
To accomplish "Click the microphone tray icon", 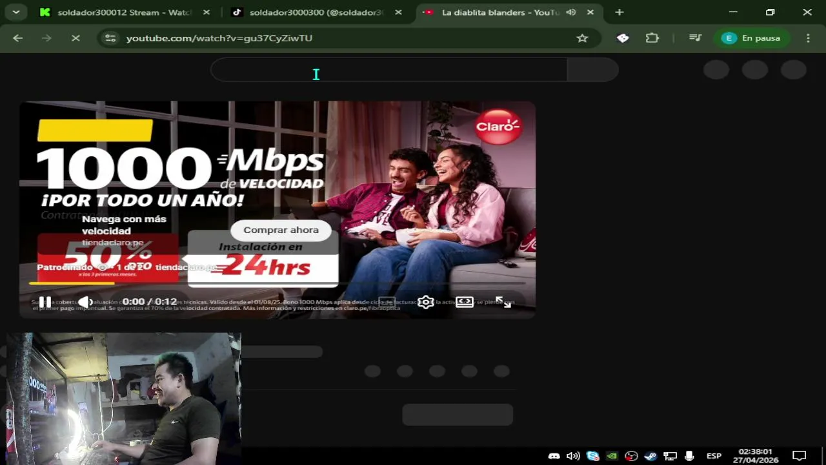I will pos(689,456).
